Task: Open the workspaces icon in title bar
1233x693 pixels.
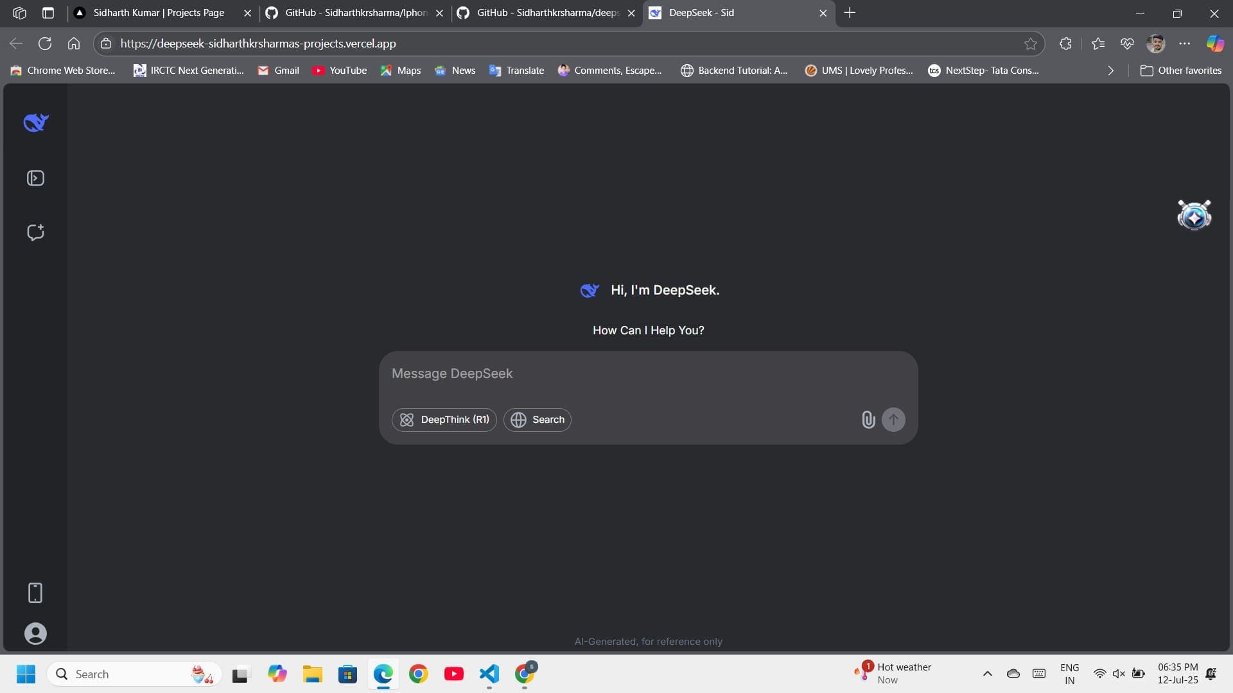Action: [19, 13]
